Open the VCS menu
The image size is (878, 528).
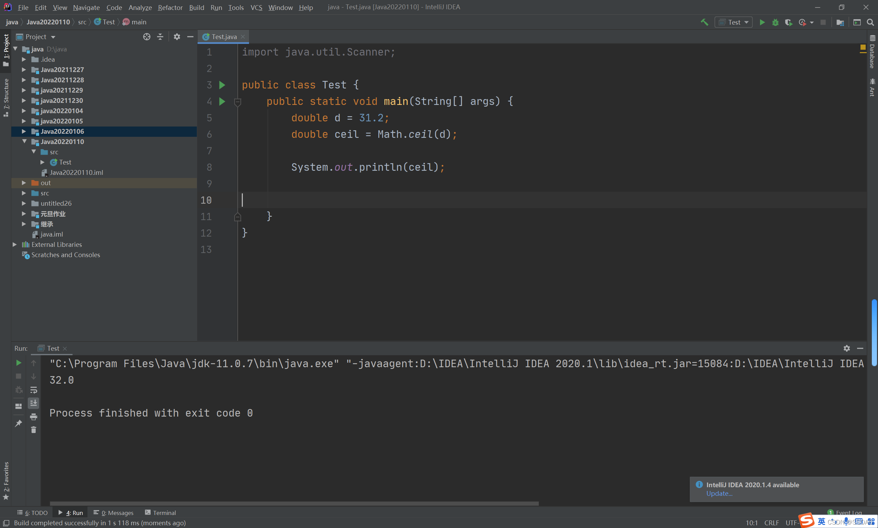[x=256, y=7]
